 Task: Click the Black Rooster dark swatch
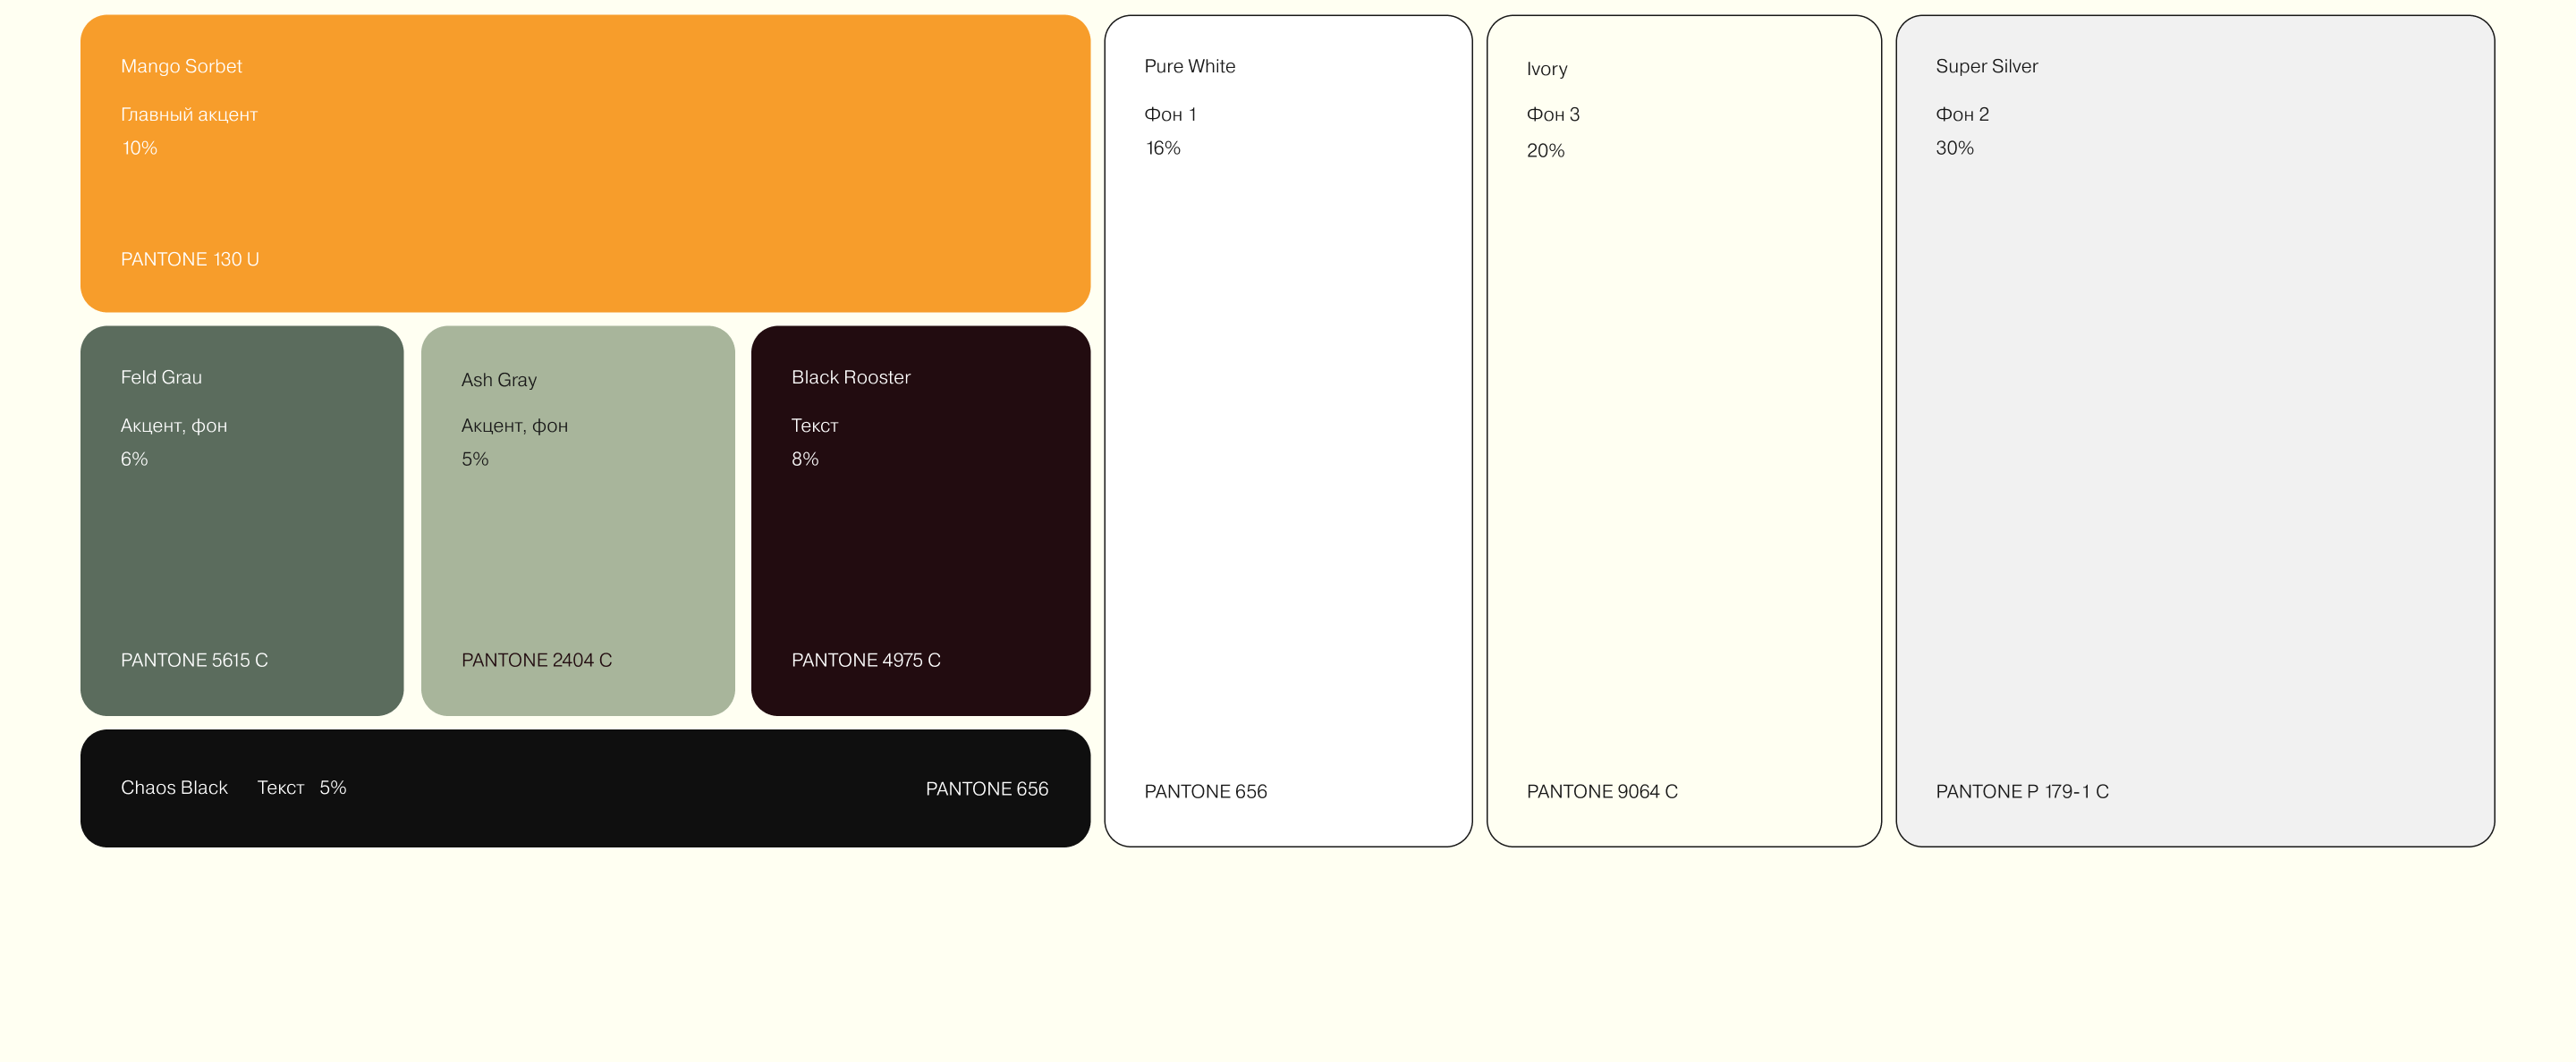[x=920, y=539]
